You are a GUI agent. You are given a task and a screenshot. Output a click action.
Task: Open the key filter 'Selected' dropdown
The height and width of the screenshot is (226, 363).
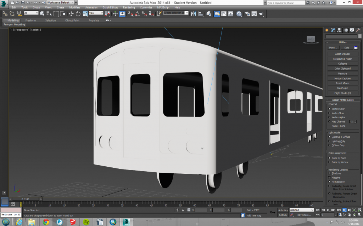(301, 210)
